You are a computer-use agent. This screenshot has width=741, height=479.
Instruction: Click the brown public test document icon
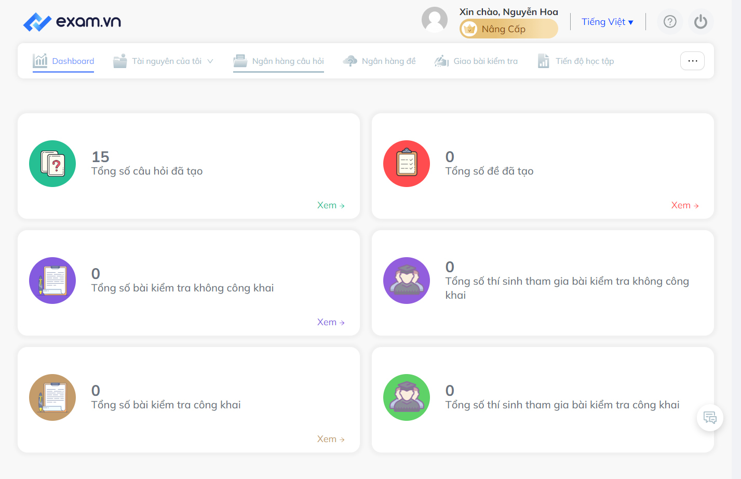point(52,397)
